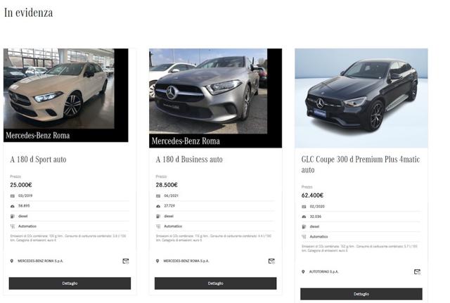Click location pin icon beside AUTOTORINO S.p.A.
The height and width of the screenshot is (303, 450).
click(303, 272)
